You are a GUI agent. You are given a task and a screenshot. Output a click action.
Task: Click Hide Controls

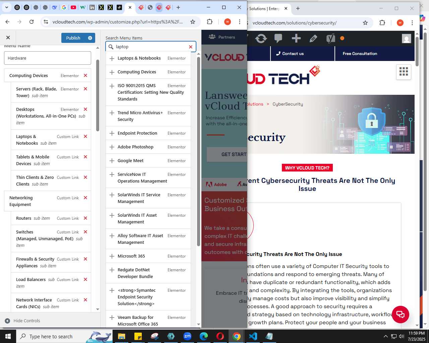click(22, 321)
